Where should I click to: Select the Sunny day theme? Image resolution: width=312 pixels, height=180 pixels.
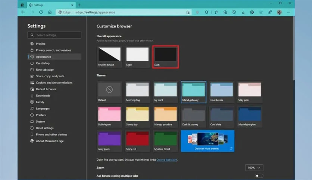pyautogui.click(x=137, y=116)
